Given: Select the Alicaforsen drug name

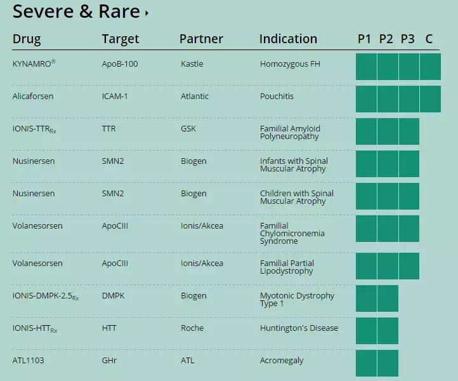Looking at the screenshot, I should (33, 96).
